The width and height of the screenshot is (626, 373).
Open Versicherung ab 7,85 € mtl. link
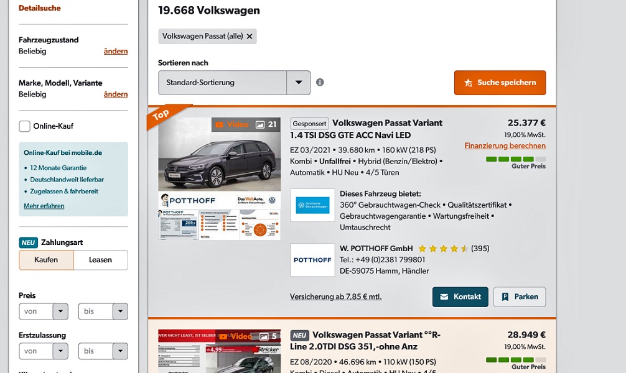click(x=336, y=297)
